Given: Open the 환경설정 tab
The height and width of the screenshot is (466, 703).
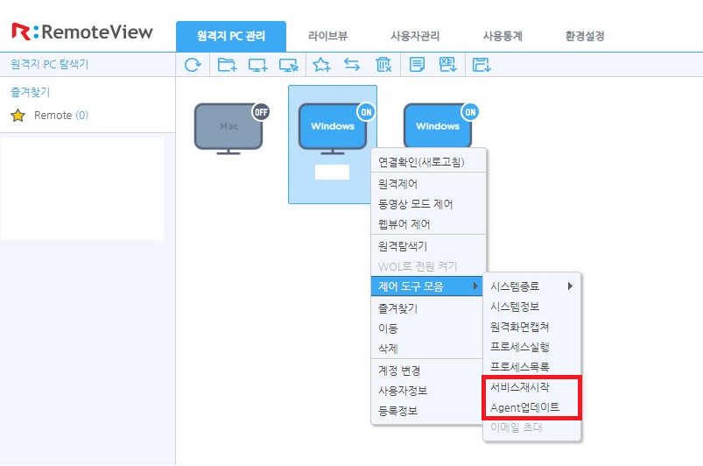Looking at the screenshot, I should point(585,37).
